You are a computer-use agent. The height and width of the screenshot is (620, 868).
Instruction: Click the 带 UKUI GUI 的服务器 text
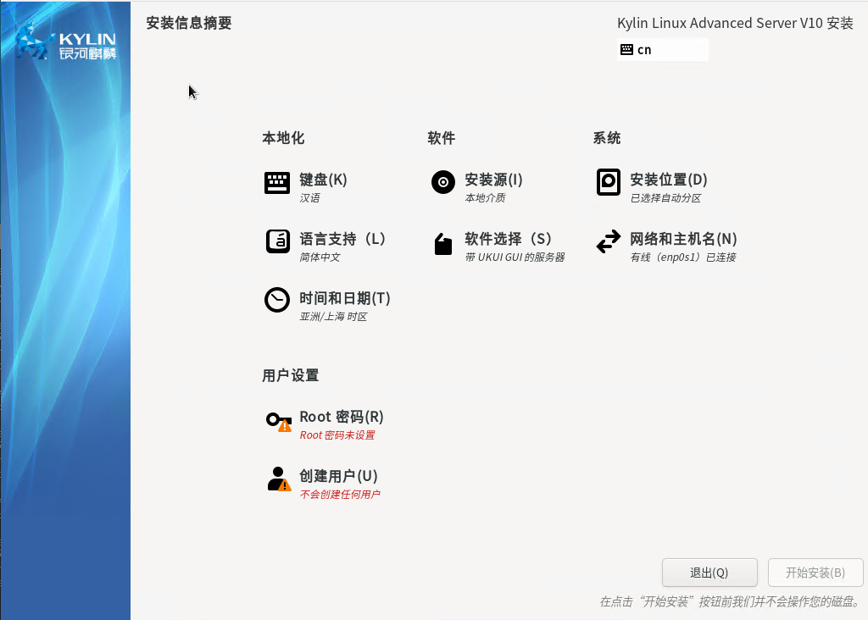point(515,257)
